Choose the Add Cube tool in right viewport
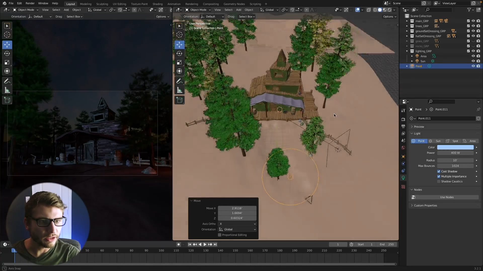The height and width of the screenshot is (271, 483). tap(179, 100)
